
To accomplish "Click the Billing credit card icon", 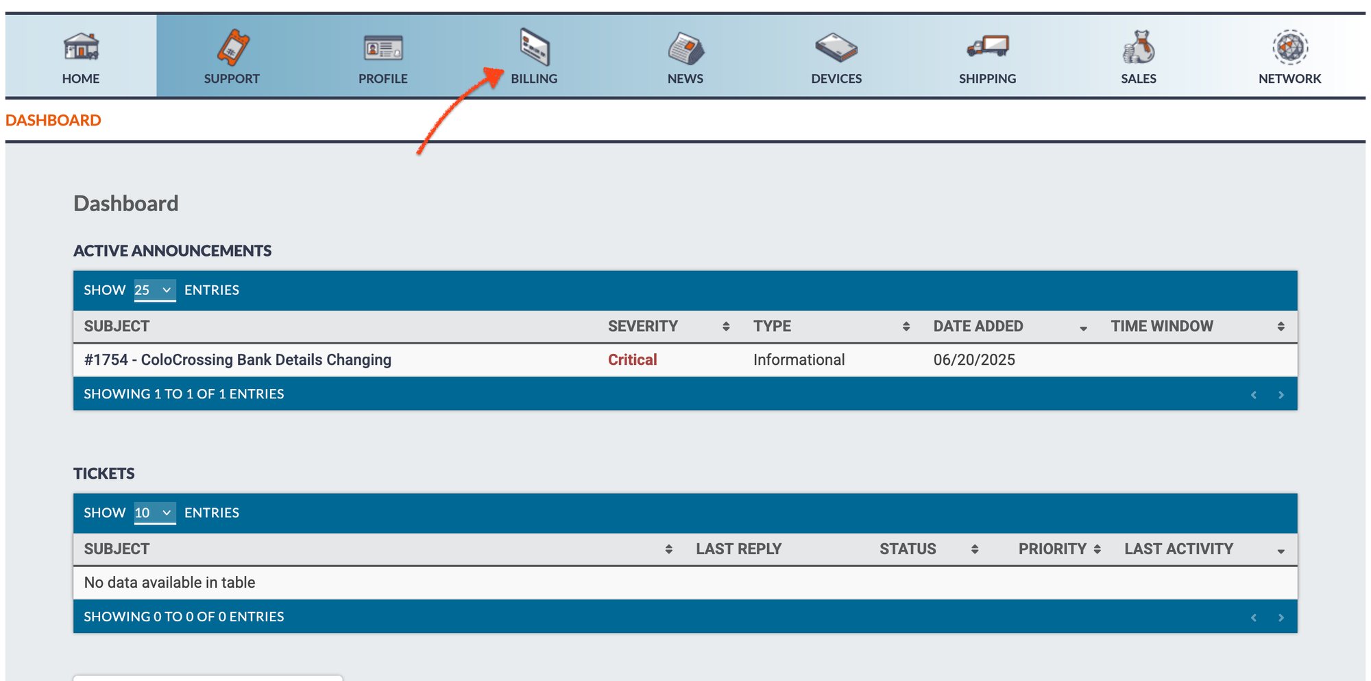I will click(x=535, y=47).
